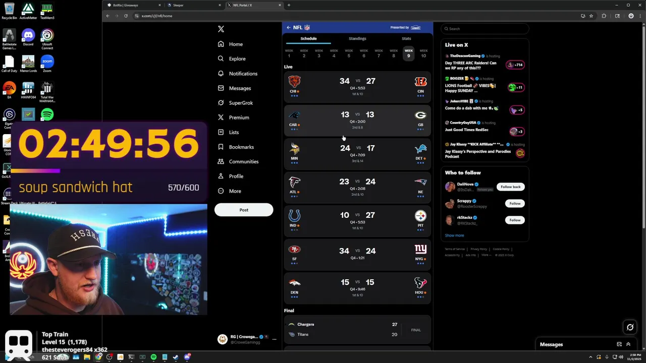Open account menu dots beside RG Crowegaming
This screenshot has width=646, height=363.
click(274, 339)
